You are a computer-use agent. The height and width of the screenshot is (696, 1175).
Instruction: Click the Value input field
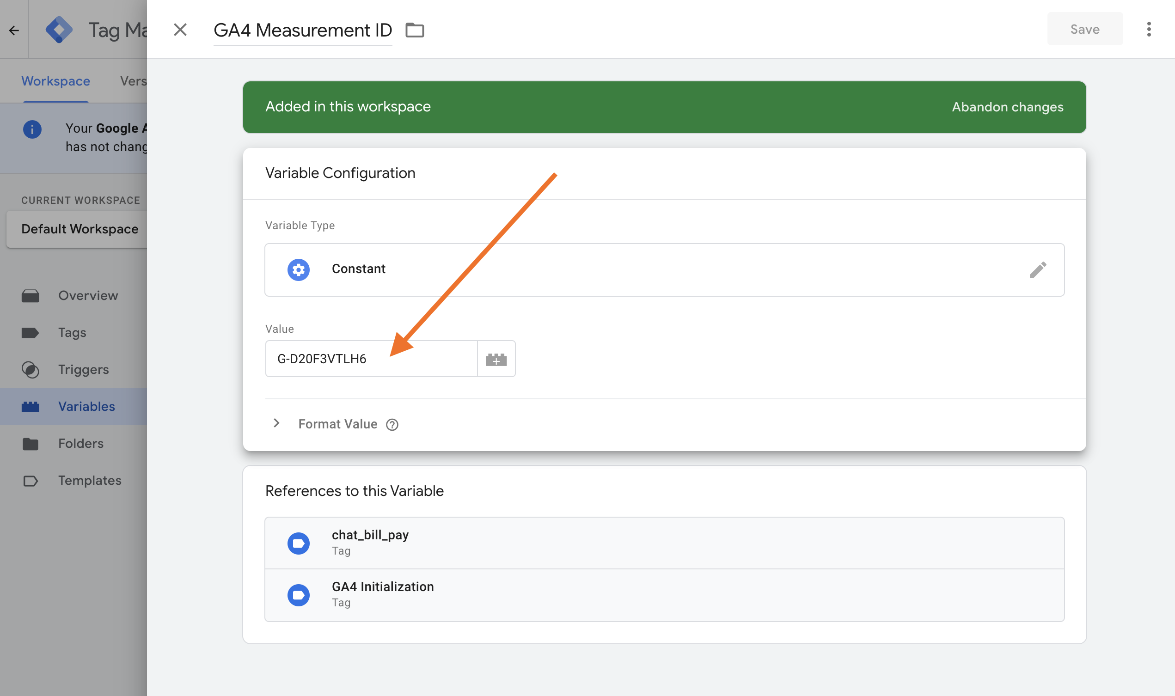(371, 359)
